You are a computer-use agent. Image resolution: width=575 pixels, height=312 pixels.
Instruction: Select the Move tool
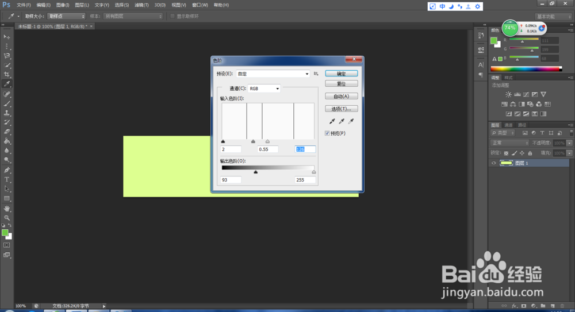tap(6, 37)
